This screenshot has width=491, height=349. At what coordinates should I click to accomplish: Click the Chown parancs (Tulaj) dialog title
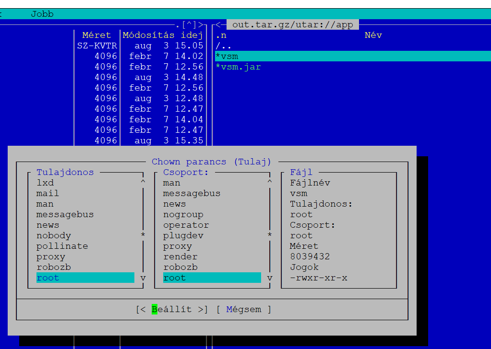pyautogui.click(x=211, y=162)
